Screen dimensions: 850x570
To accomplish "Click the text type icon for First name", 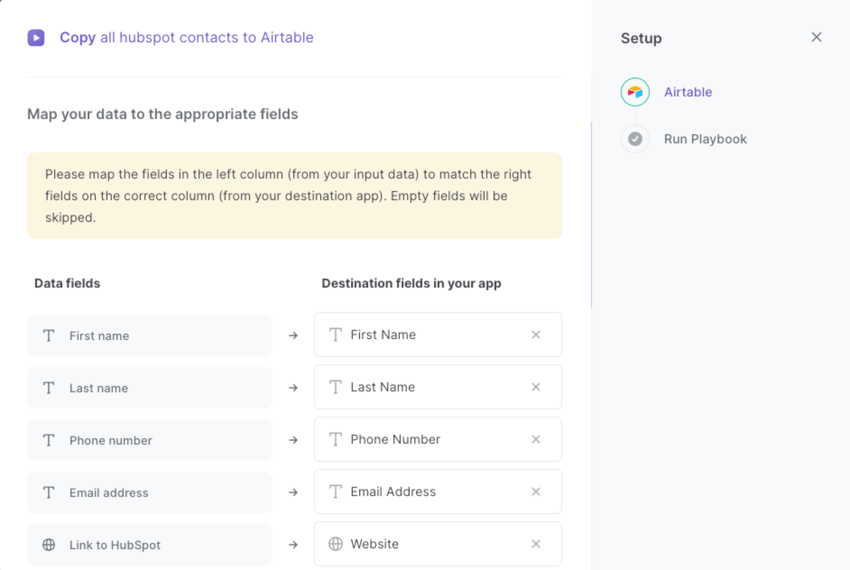I will (x=49, y=336).
